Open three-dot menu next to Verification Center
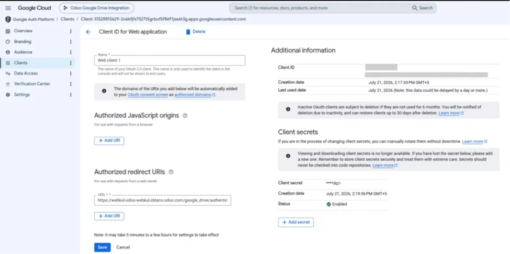This screenshot has height=254, width=510. (x=71, y=84)
